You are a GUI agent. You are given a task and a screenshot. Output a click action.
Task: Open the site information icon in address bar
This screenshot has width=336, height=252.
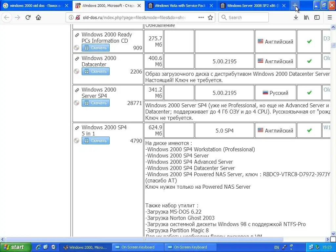click(71, 18)
